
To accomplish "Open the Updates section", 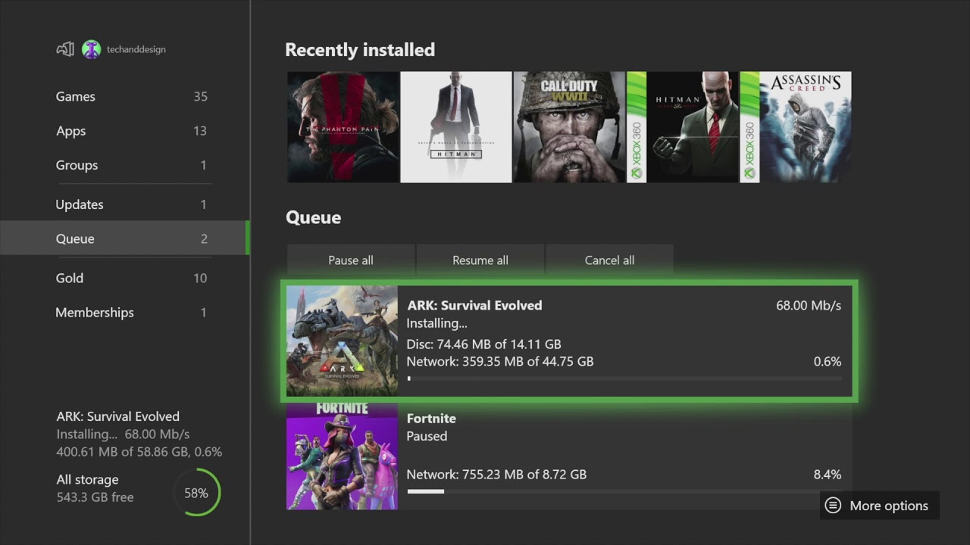I will tap(125, 204).
